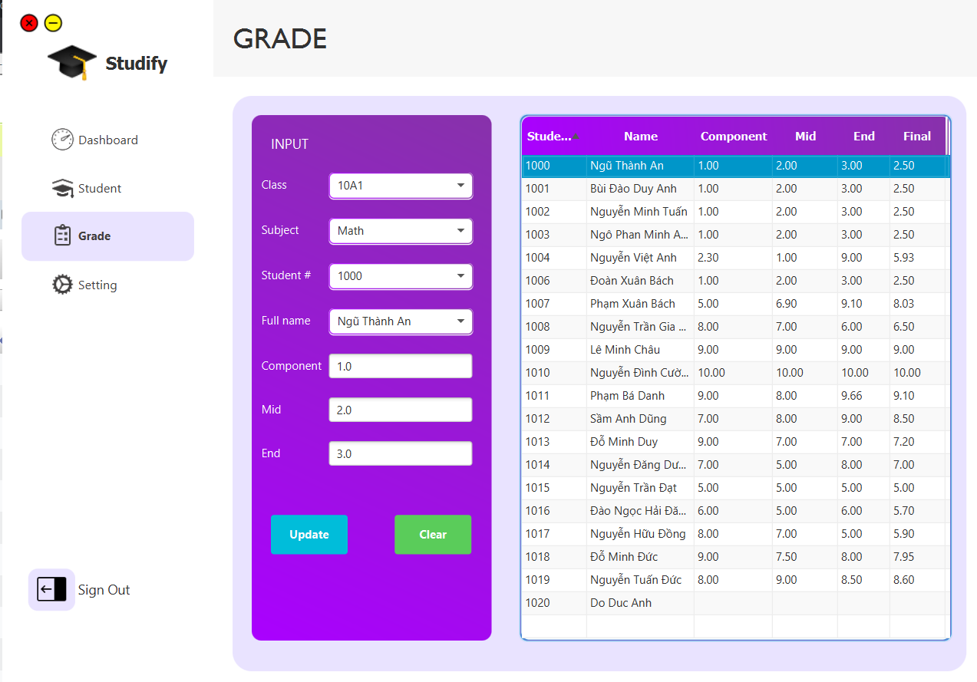Click the red close window button

point(29,23)
